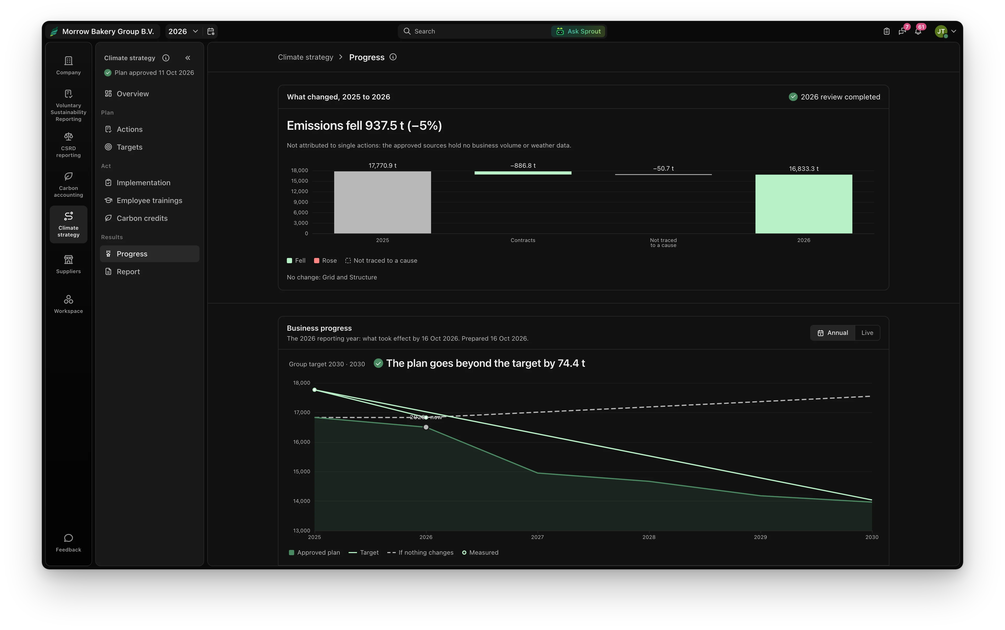Select the Climate strategy sidebar icon

tap(68, 224)
